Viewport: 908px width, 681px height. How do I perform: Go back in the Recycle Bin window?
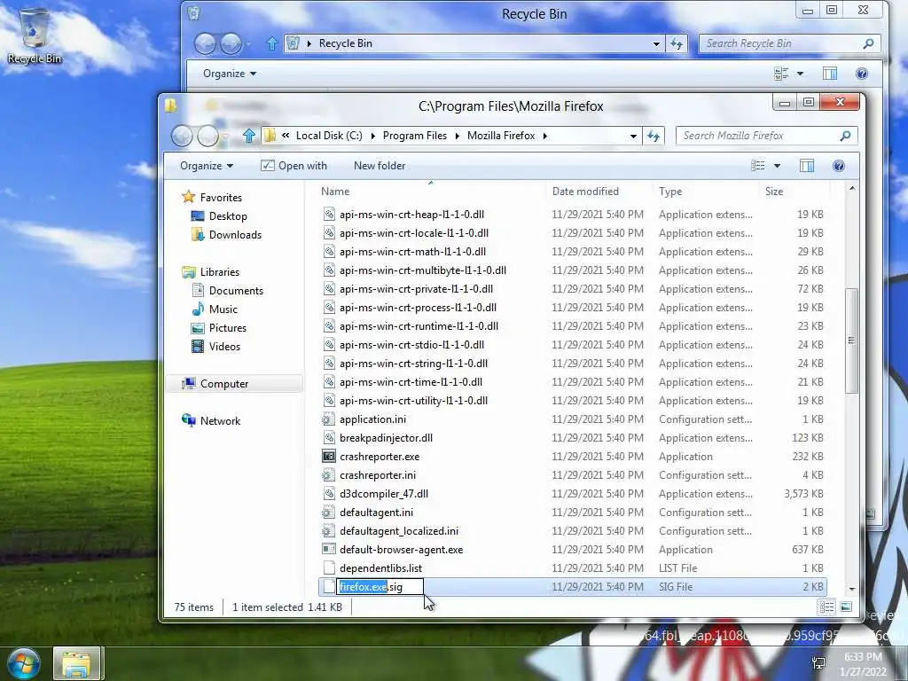coord(205,44)
